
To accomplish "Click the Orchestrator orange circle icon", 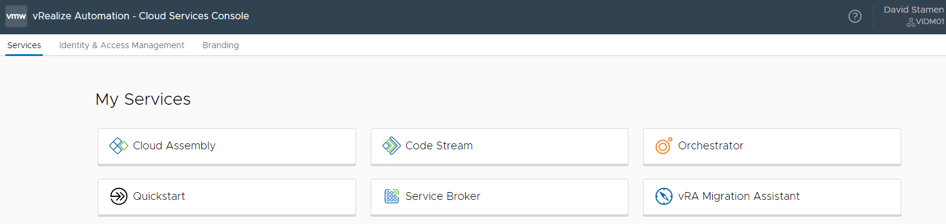I will point(664,146).
